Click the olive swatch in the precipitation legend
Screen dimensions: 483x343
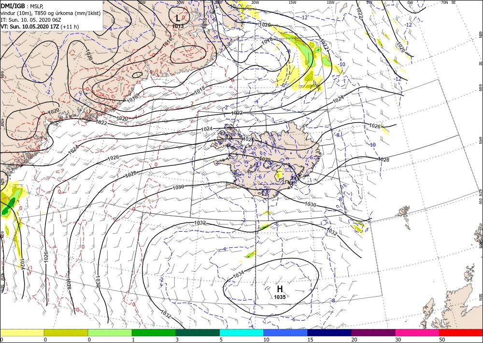[66, 332]
